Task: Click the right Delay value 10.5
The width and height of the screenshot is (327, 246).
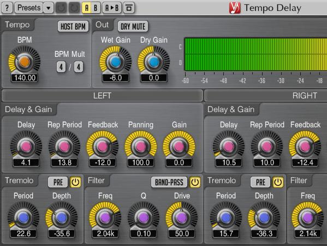Action: coord(229,162)
